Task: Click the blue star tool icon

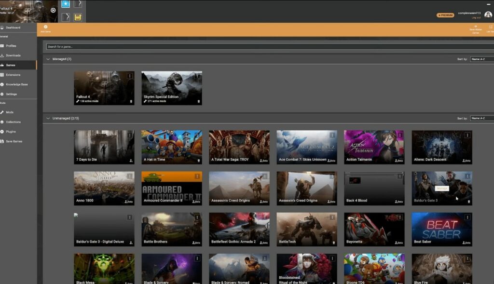Action: 65,4
